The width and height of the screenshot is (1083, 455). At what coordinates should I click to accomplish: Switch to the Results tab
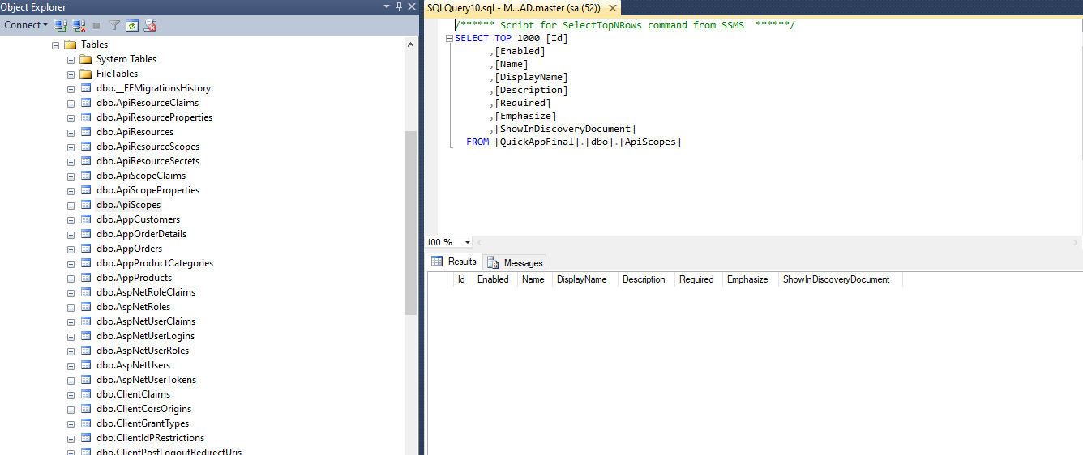[x=455, y=262]
